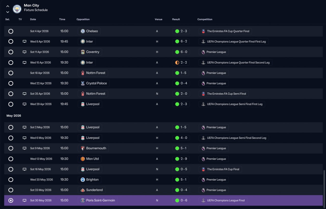Open the Bournemouth opposition button
Viewport: 326px width, 209px height.
93,148
